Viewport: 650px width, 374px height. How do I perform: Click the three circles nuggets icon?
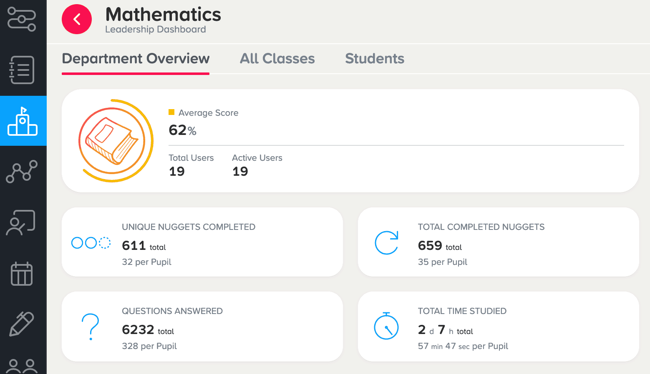[91, 243]
